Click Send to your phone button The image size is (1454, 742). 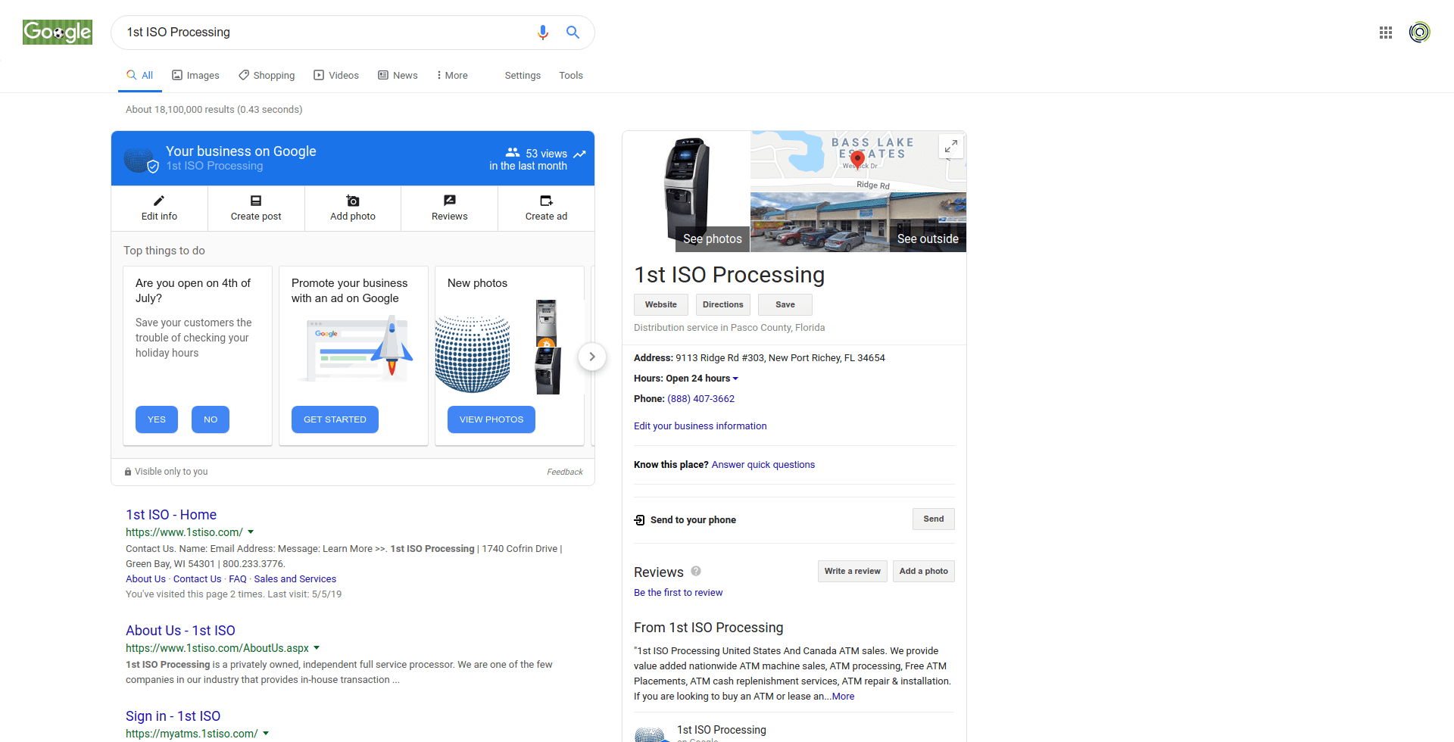point(934,519)
